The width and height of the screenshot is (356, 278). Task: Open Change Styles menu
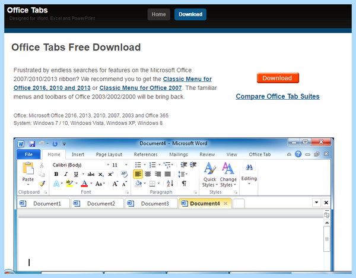(x=228, y=174)
